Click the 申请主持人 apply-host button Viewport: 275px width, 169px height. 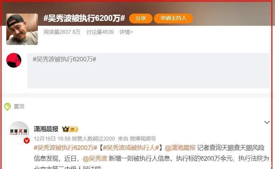[x=173, y=18]
